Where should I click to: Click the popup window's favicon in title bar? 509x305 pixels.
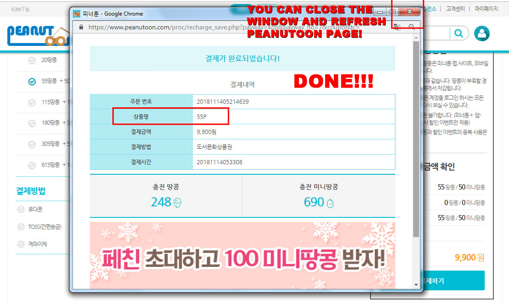point(77,14)
